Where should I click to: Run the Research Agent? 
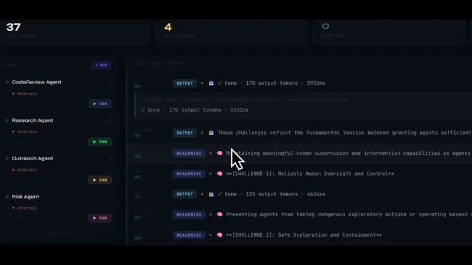pos(100,142)
